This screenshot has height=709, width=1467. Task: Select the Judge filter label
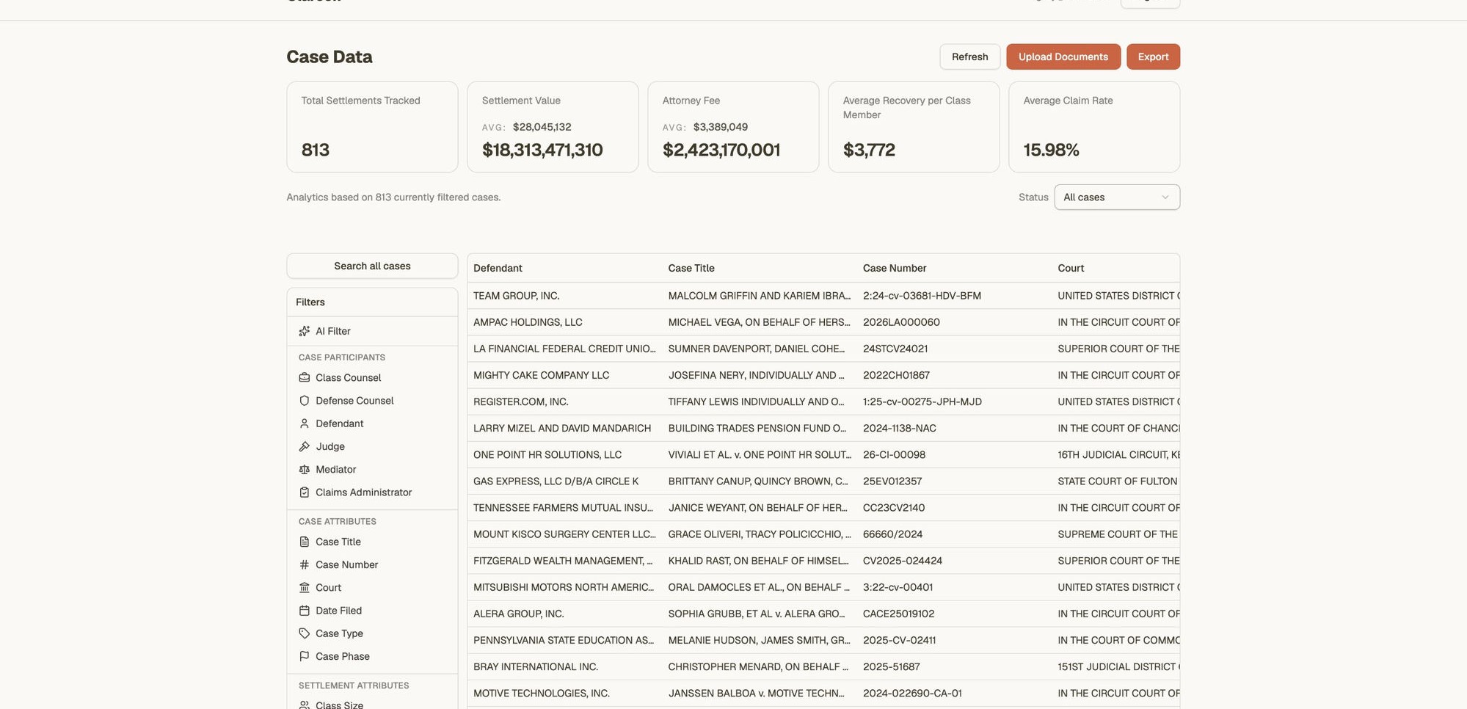pyautogui.click(x=330, y=446)
